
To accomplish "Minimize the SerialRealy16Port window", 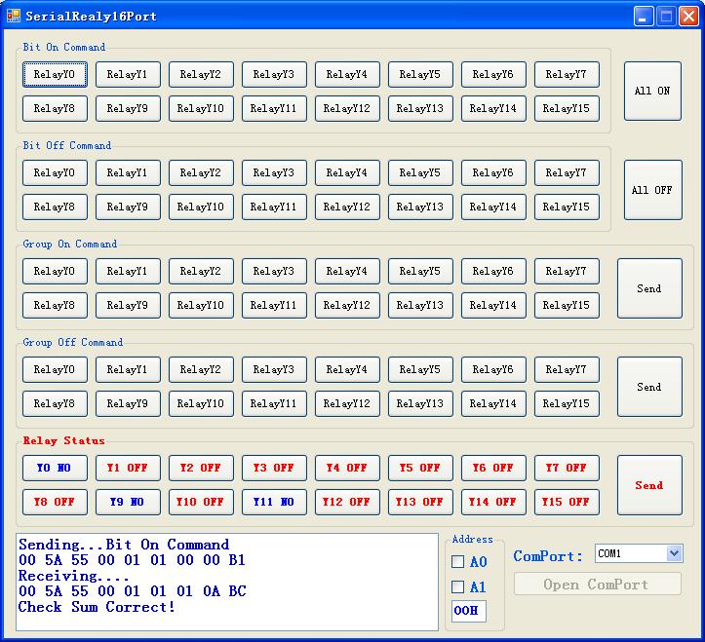I will [644, 17].
